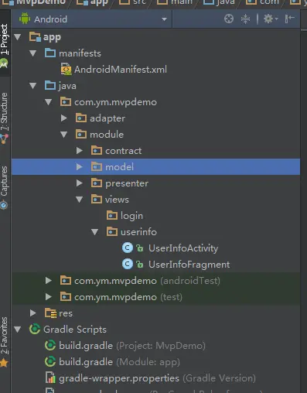Click the java source folder icon
This screenshot has width=307, height=393.
pyautogui.click(x=50, y=85)
